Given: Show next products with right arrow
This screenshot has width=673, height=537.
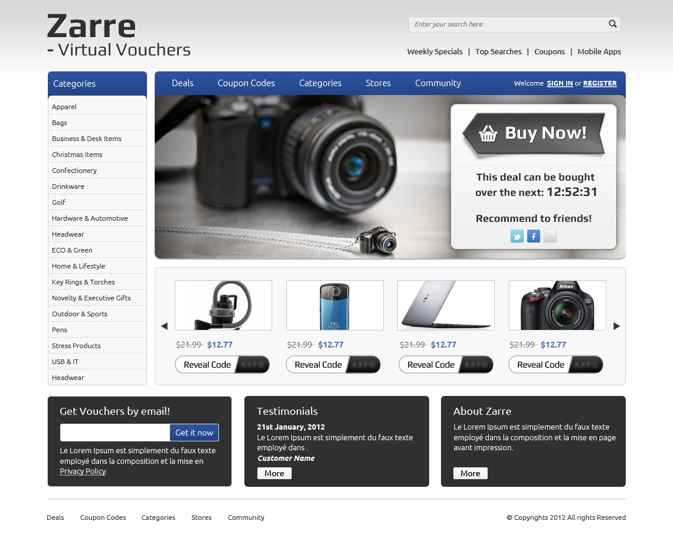Looking at the screenshot, I should pos(617,326).
